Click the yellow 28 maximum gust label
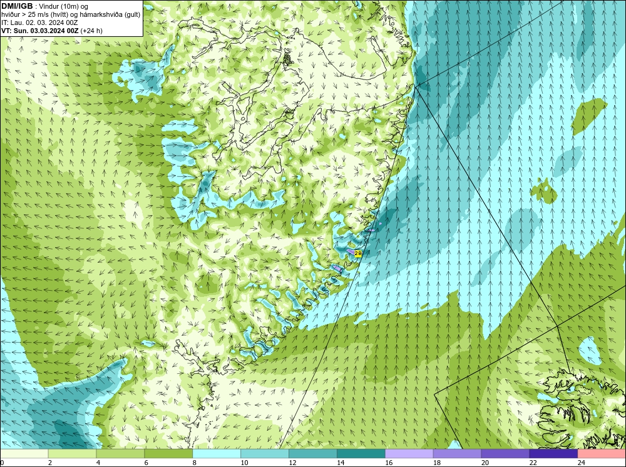626x467 pixels. 357,253
